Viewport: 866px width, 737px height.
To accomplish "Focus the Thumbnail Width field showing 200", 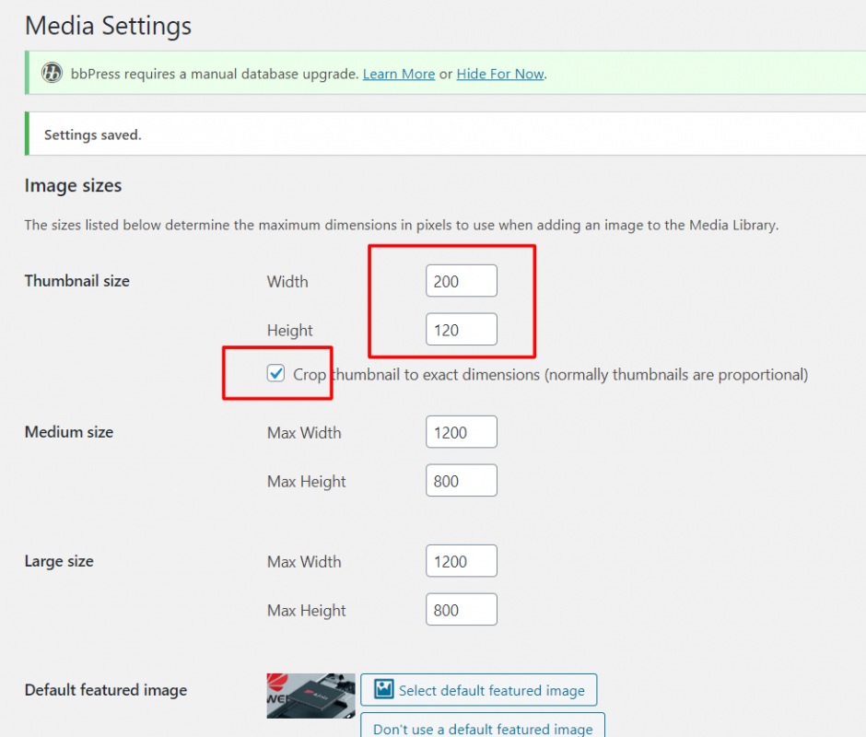I will tap(461, 281).
